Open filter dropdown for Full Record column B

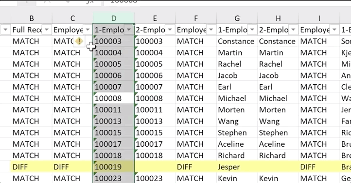coord(47,30)
